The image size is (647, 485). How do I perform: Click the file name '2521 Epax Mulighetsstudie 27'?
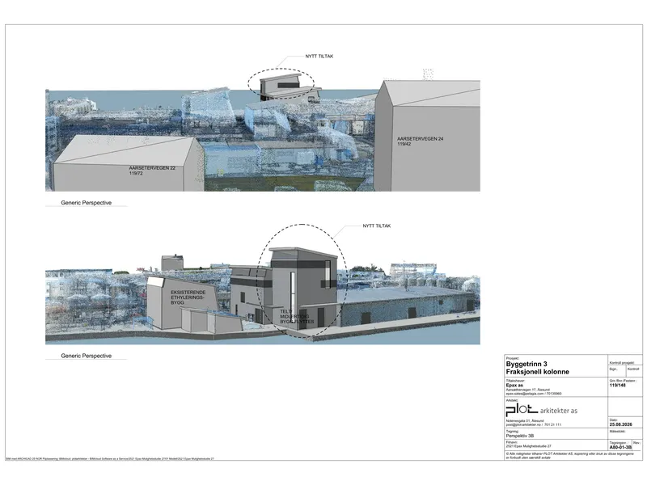(x=528, y=446)
